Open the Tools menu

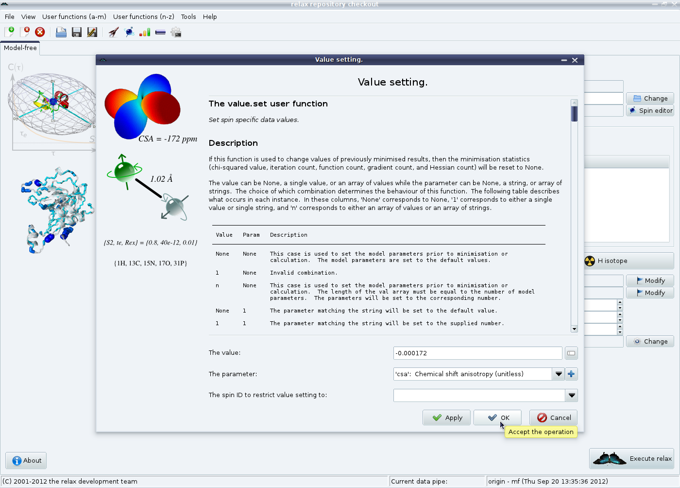coord(188,17)
